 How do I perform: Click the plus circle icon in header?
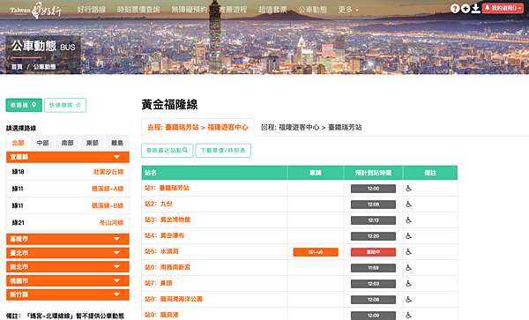466,9
